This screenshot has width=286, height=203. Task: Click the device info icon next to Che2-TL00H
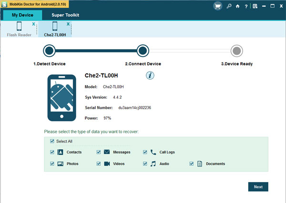(150, 75)
